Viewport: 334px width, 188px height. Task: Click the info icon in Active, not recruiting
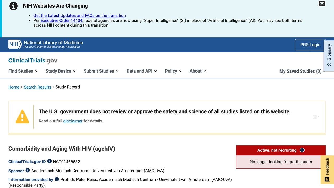302,150
